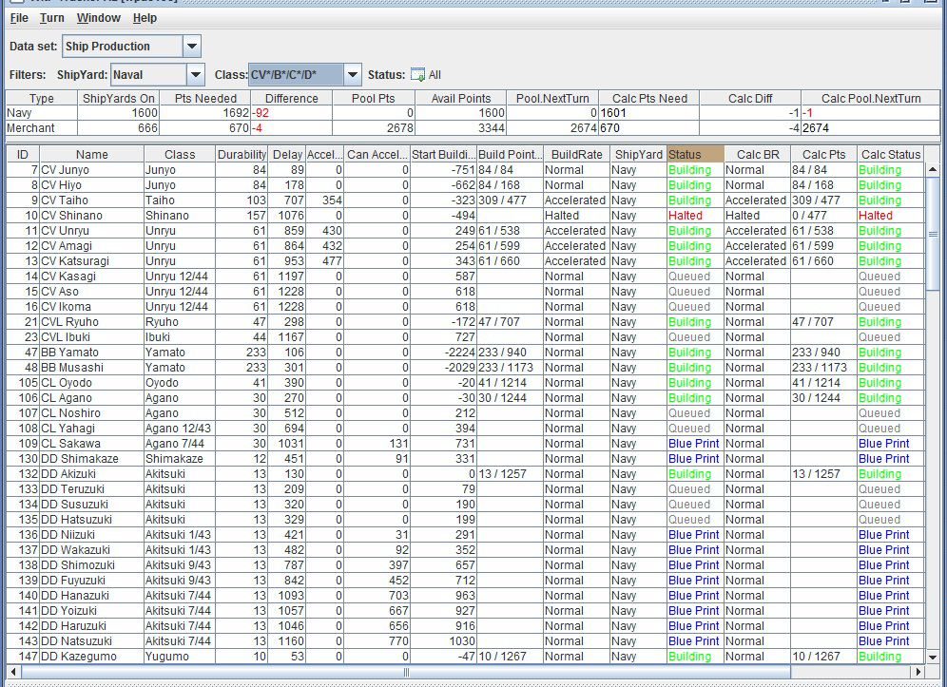Click the Avail Points summary column header

tap(461, 99)
